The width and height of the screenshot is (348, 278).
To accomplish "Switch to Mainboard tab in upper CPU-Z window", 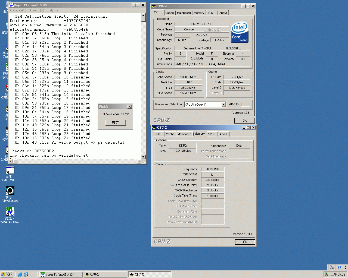I will (184, 13).
